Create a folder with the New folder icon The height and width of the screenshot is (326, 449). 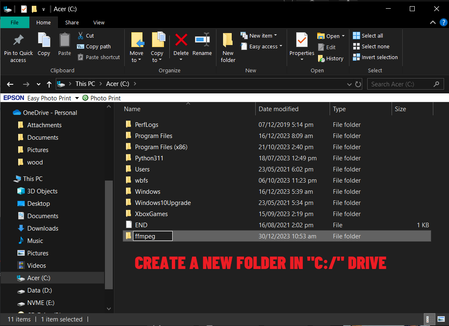(228, 47)
